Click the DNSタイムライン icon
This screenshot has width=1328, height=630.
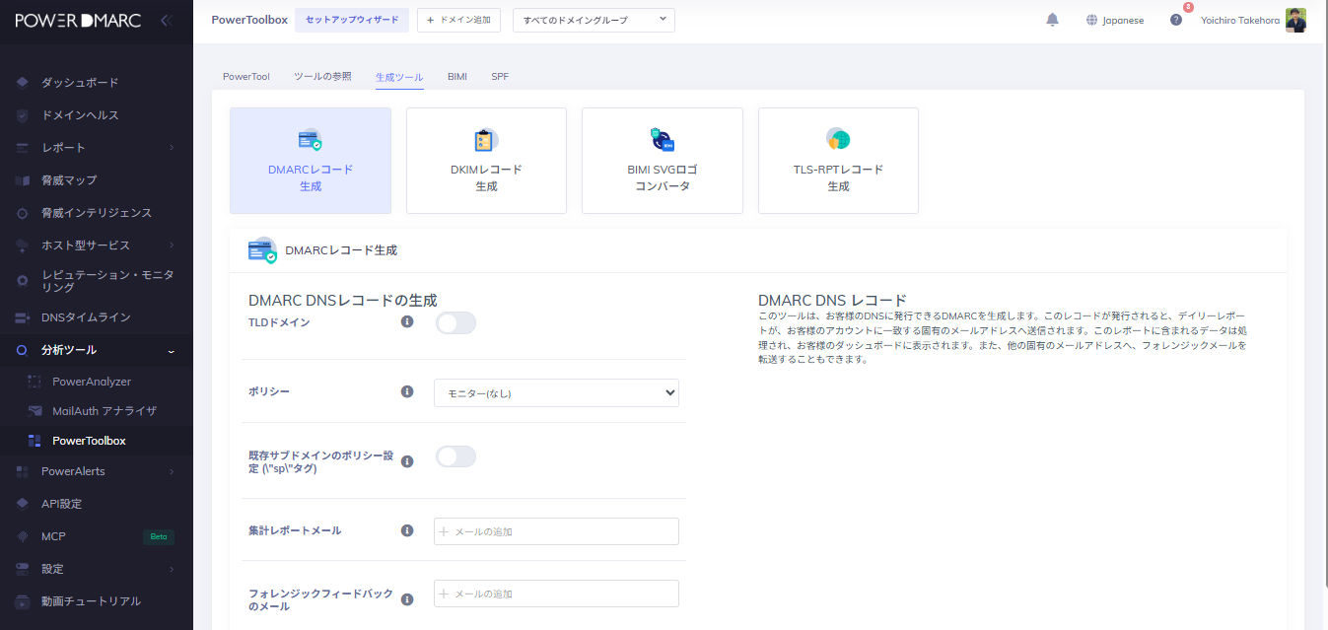point(23,317)
